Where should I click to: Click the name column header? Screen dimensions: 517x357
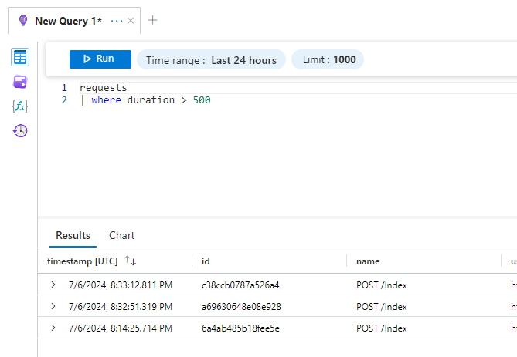(368, 261)
